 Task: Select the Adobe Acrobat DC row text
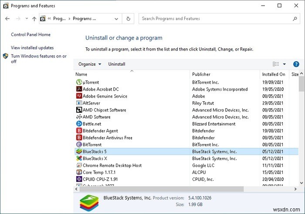pos(101,89)
